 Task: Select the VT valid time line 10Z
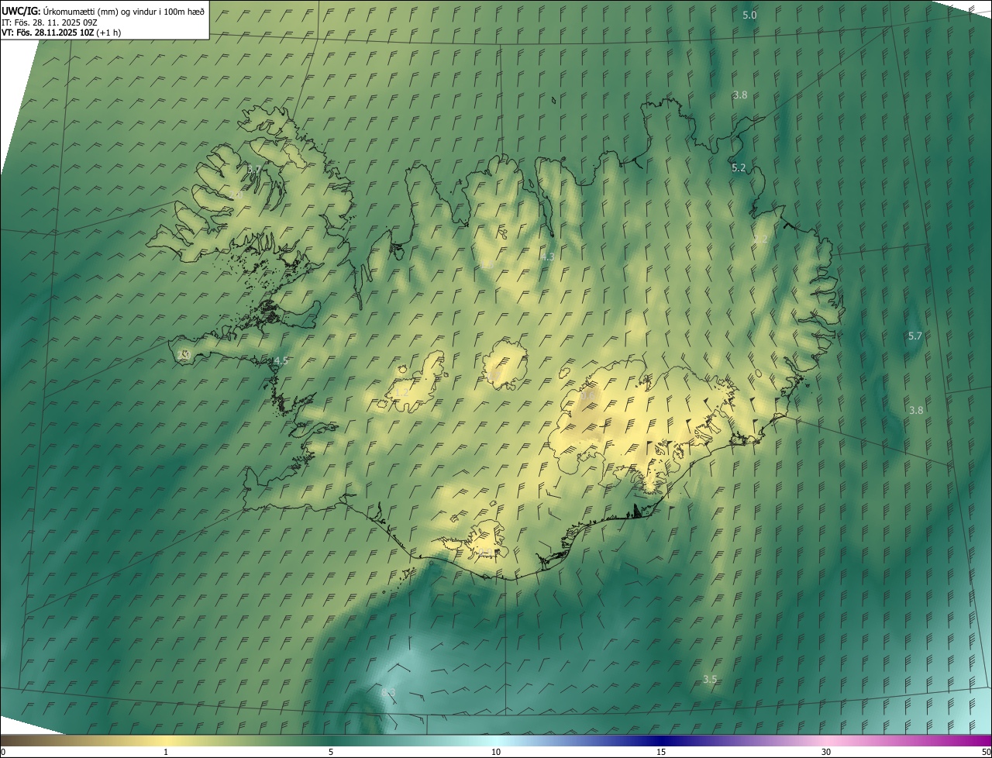61,33
